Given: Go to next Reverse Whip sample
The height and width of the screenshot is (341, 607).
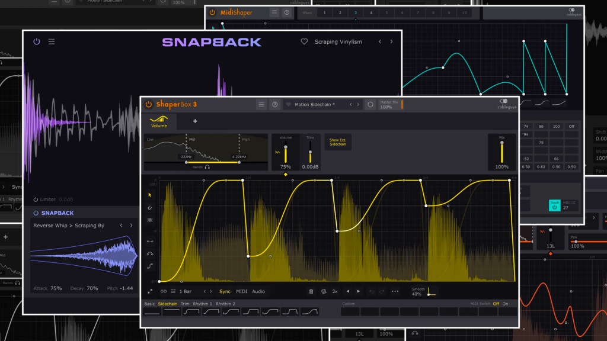Looking at the screenshot, I should [131, 226].
